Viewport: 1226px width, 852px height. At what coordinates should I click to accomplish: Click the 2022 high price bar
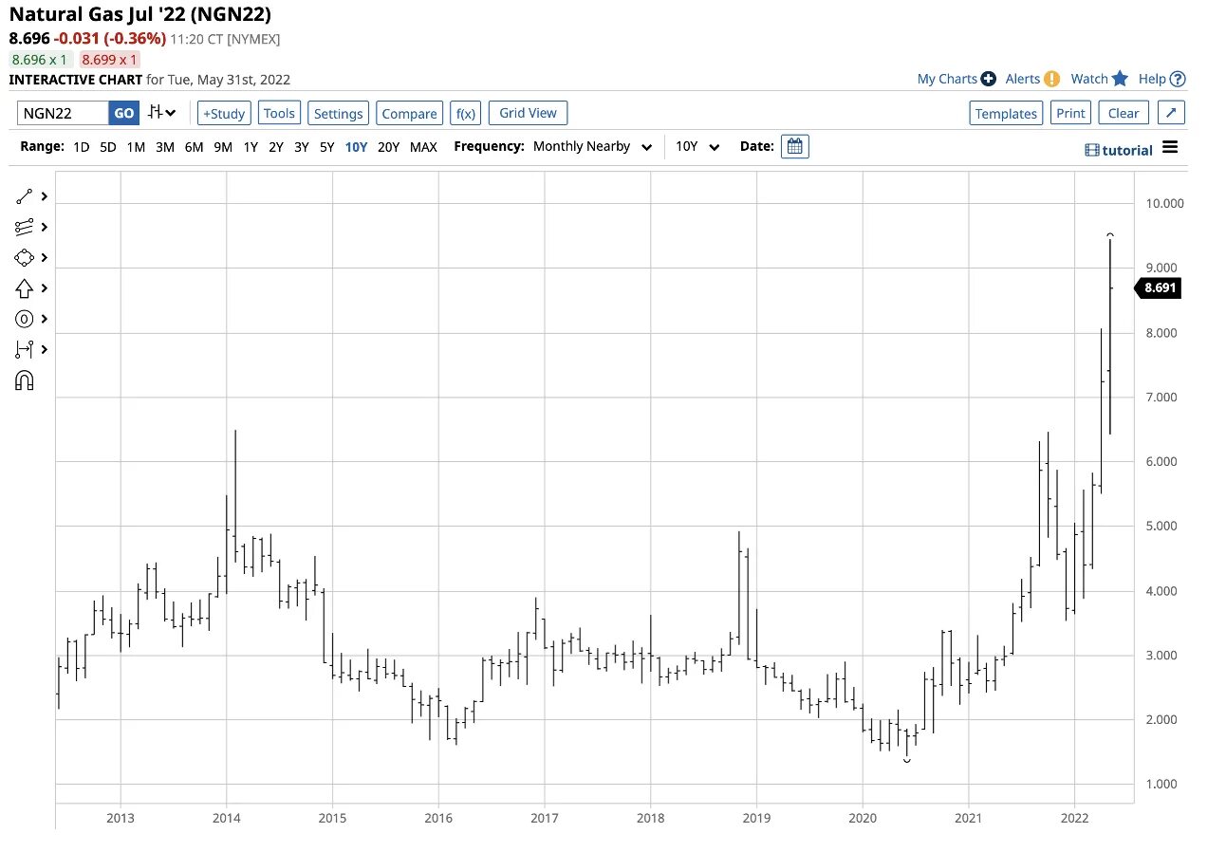[1110, 337]
